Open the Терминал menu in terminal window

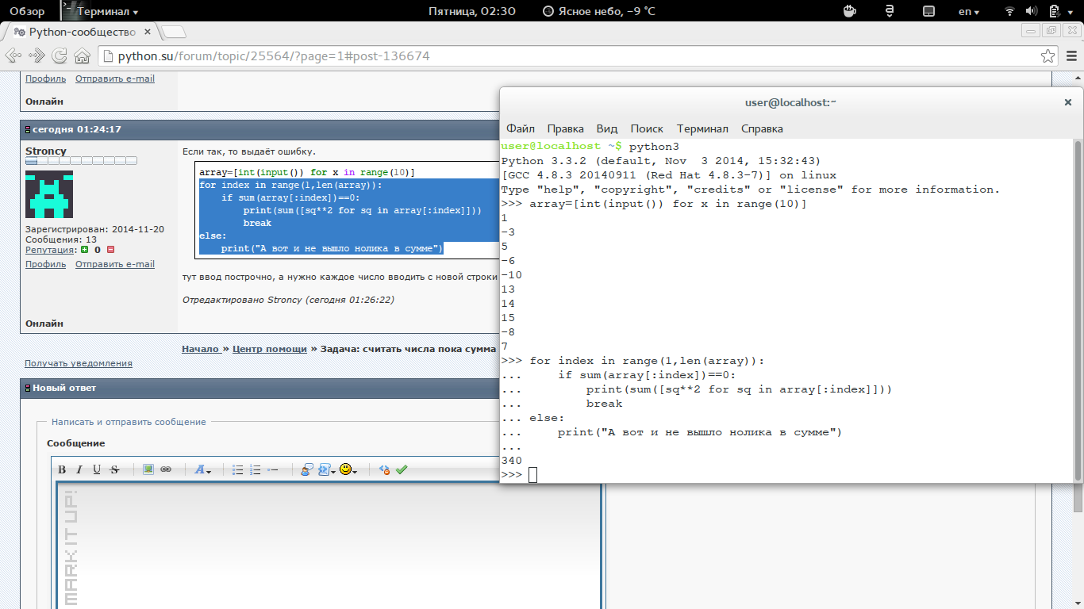702,128
